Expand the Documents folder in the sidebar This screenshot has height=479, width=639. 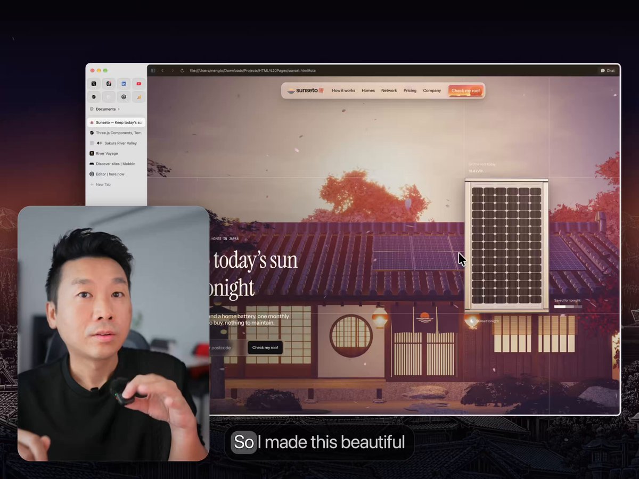(x=105, y=109)
